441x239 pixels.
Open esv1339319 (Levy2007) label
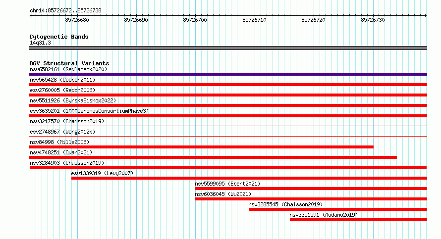coord(102,173)
